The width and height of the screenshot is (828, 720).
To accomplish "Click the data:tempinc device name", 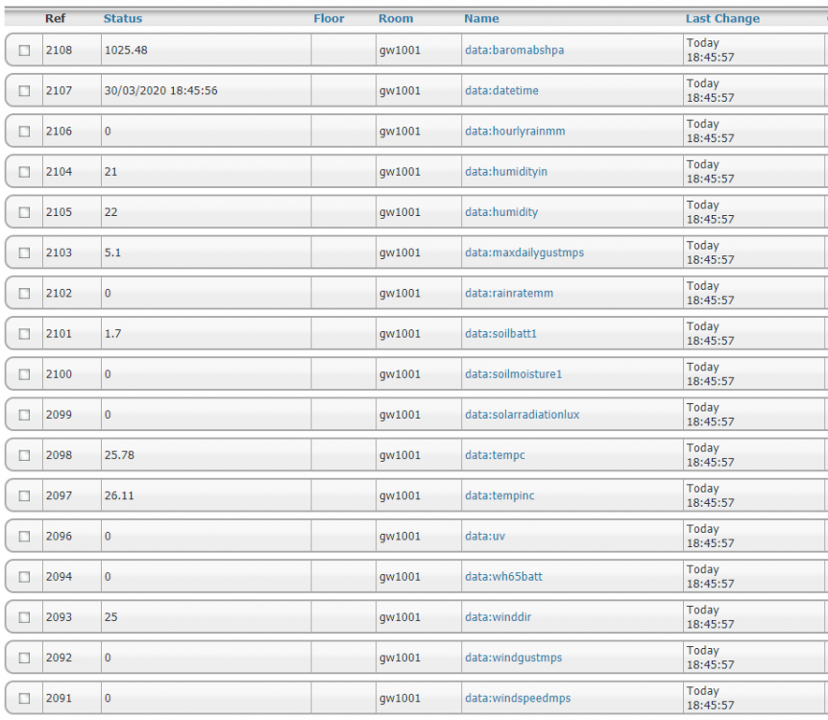I will [x=499, y=496].
